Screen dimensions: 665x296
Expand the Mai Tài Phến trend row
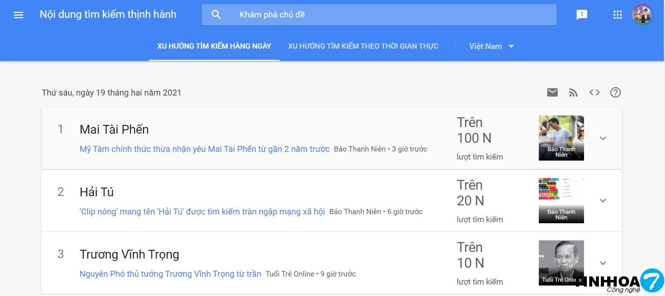point(603,138)
